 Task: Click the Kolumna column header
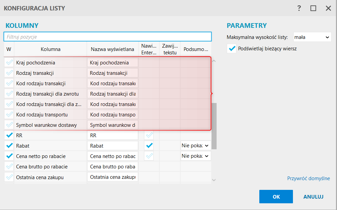point(50,49)
